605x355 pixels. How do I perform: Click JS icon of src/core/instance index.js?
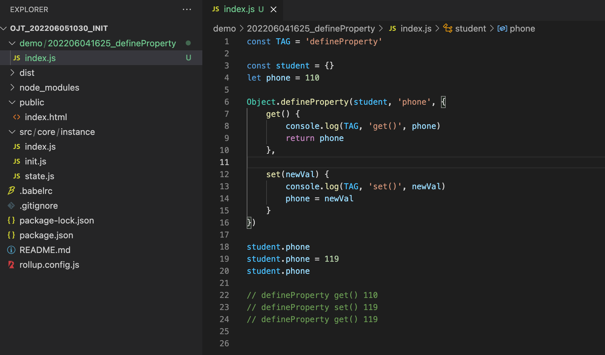point(17,147)
